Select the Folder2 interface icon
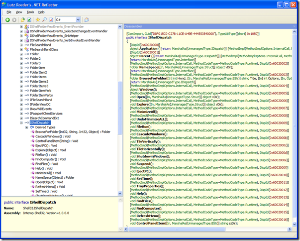Viewport: 300px width, 241px height. point(26,59)
